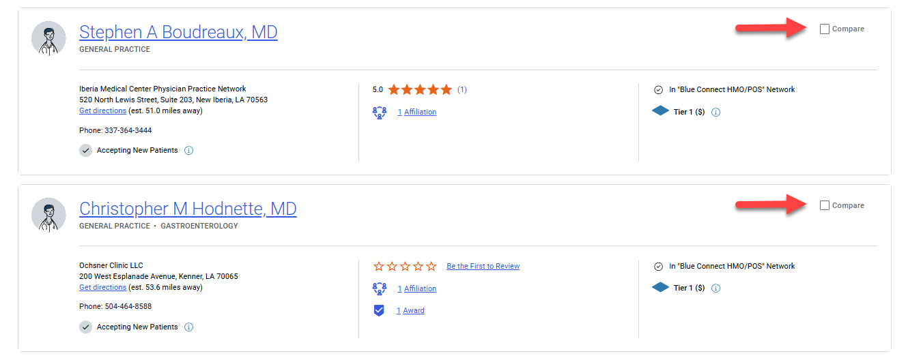
Task: Open Stephen A Boudreaux, MD profile
Action: click(178, 32)
